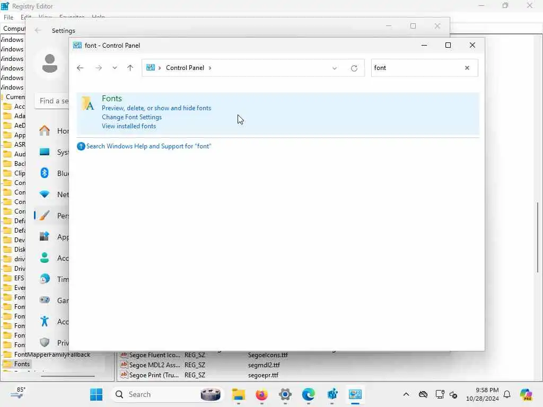Open Personalization in the Settings sidebar
Image resolution: width=543 pixels, height=407 pixels.
pyautogui.click(x=52, y=216)
